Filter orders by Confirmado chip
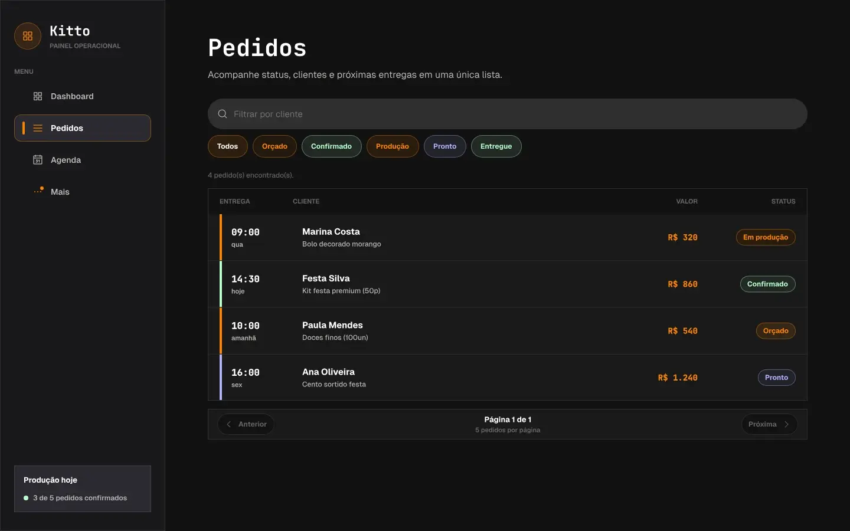The height and width of the screenshot is (531, 850). pyautogui.click(x=331, y=146)
